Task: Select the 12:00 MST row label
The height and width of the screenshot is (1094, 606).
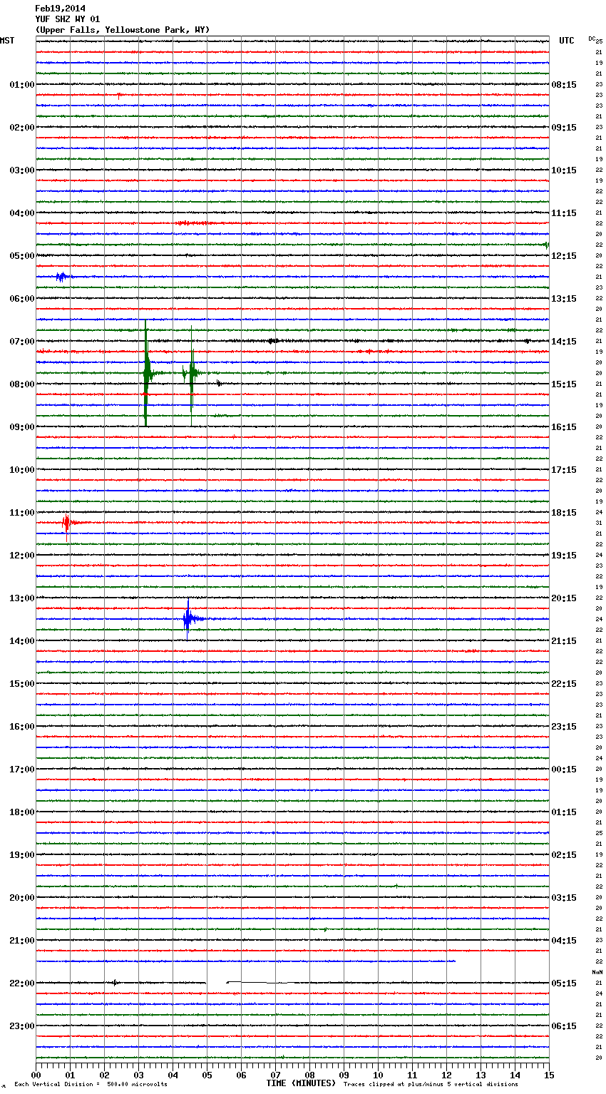Action: click(21, 556)
